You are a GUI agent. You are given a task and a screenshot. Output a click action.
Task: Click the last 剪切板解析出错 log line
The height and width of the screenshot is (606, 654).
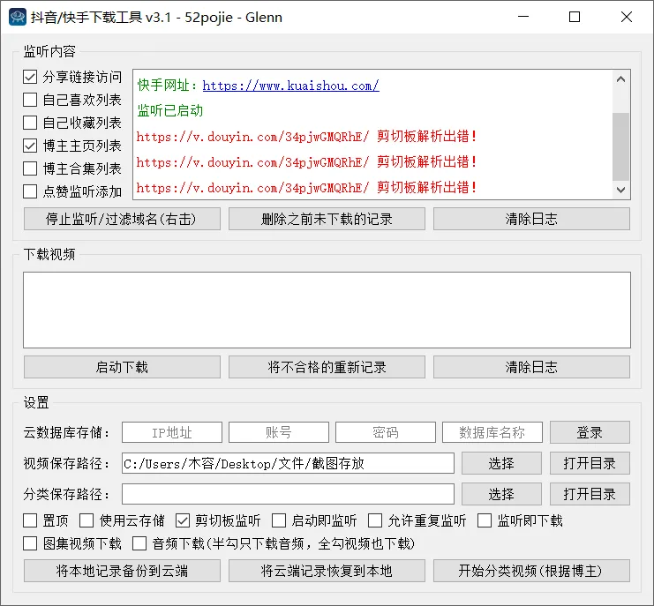click(306, 188)
